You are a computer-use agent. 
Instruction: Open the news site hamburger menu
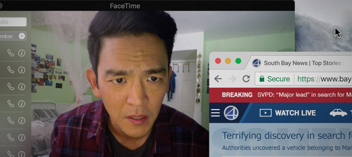(x=215, y=113)
